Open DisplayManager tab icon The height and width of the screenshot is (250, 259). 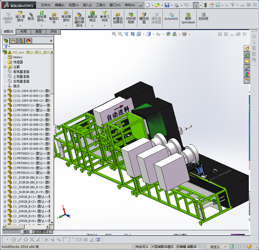(x=28, y=41)
